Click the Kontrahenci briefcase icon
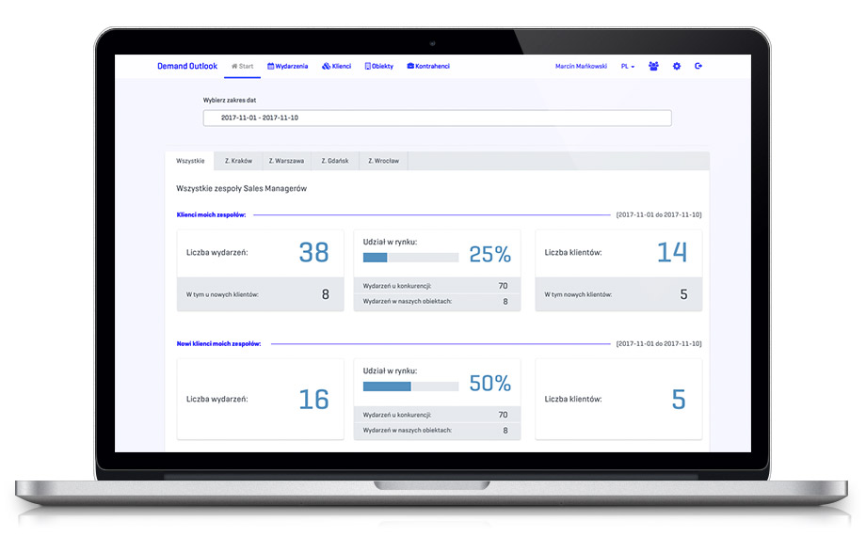This screenshot has width=866, height=536. point(410,67)
